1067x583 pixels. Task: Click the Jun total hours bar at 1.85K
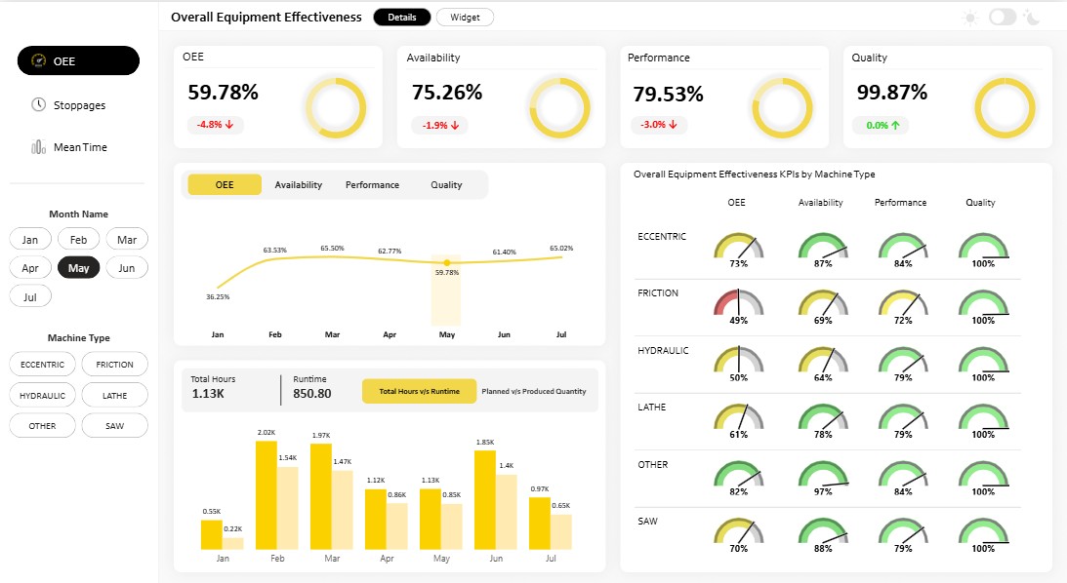[484, 499]
